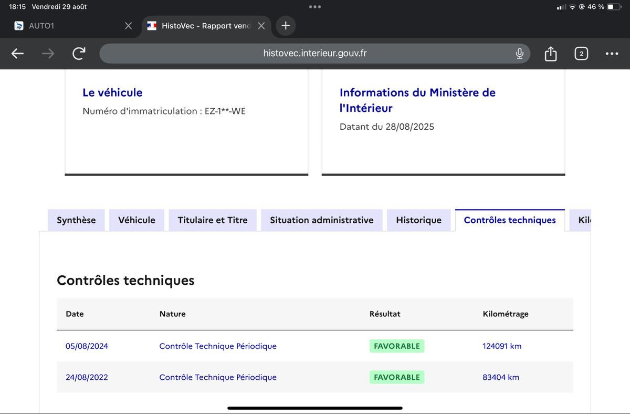This screenshot has width=630, height=414.
Task: Close the AUTO1 tab
Action: tap(128, 26)
